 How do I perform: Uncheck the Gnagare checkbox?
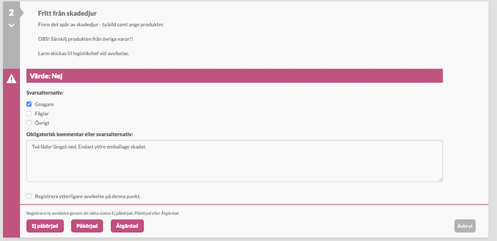click(x=29, y=104)
